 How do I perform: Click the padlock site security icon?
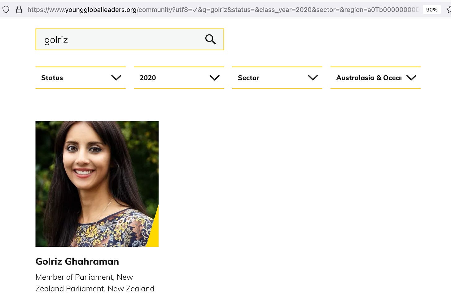coord(19,10)
